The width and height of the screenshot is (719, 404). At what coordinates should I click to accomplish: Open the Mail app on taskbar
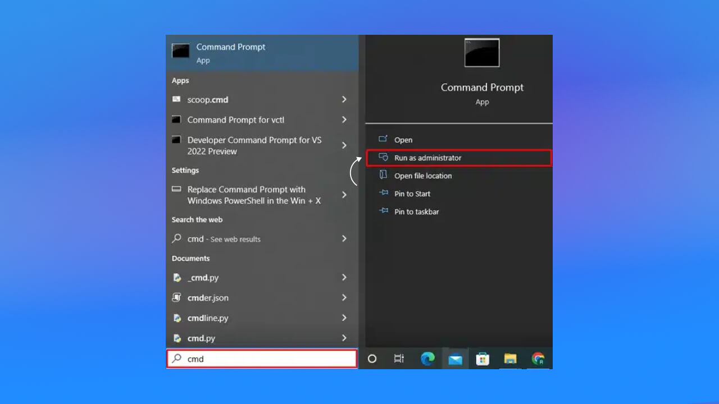point(456,359)
